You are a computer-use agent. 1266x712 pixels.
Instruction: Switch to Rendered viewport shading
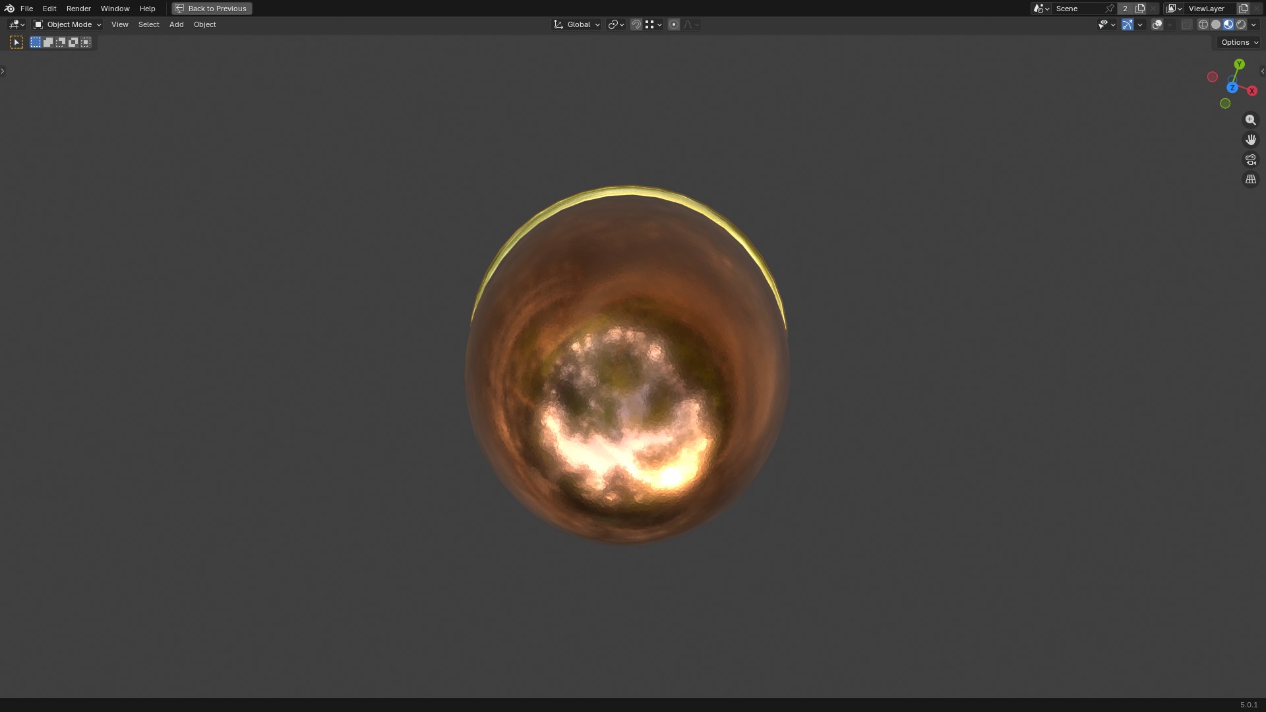click(1241, 24)
